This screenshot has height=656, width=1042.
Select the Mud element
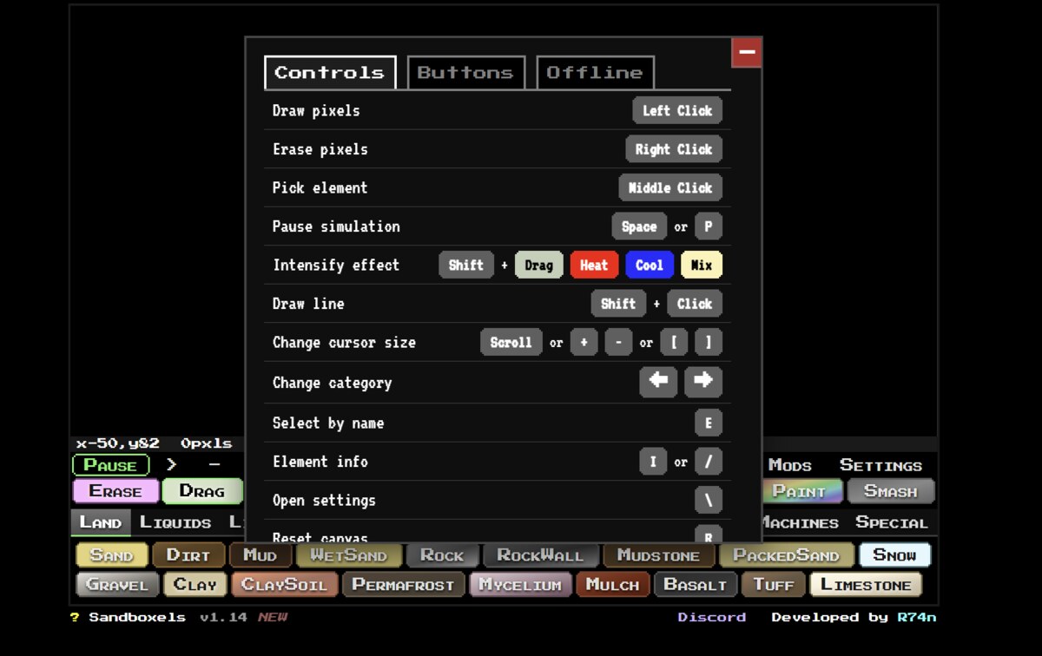click(260, 555)
